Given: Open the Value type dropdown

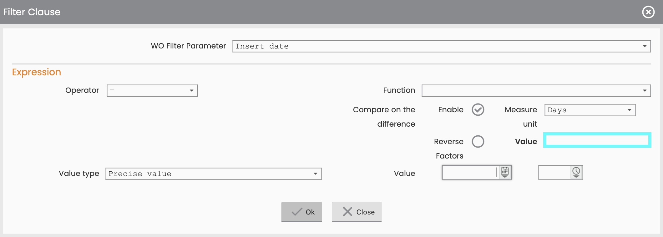Looking at the screenshot, I should click(214, 174).
